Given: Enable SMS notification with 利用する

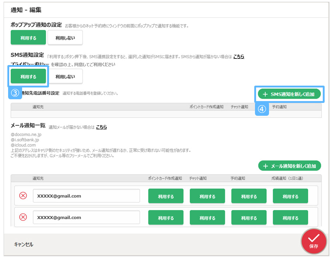Looking at the screenshot, I should (28, 76).
